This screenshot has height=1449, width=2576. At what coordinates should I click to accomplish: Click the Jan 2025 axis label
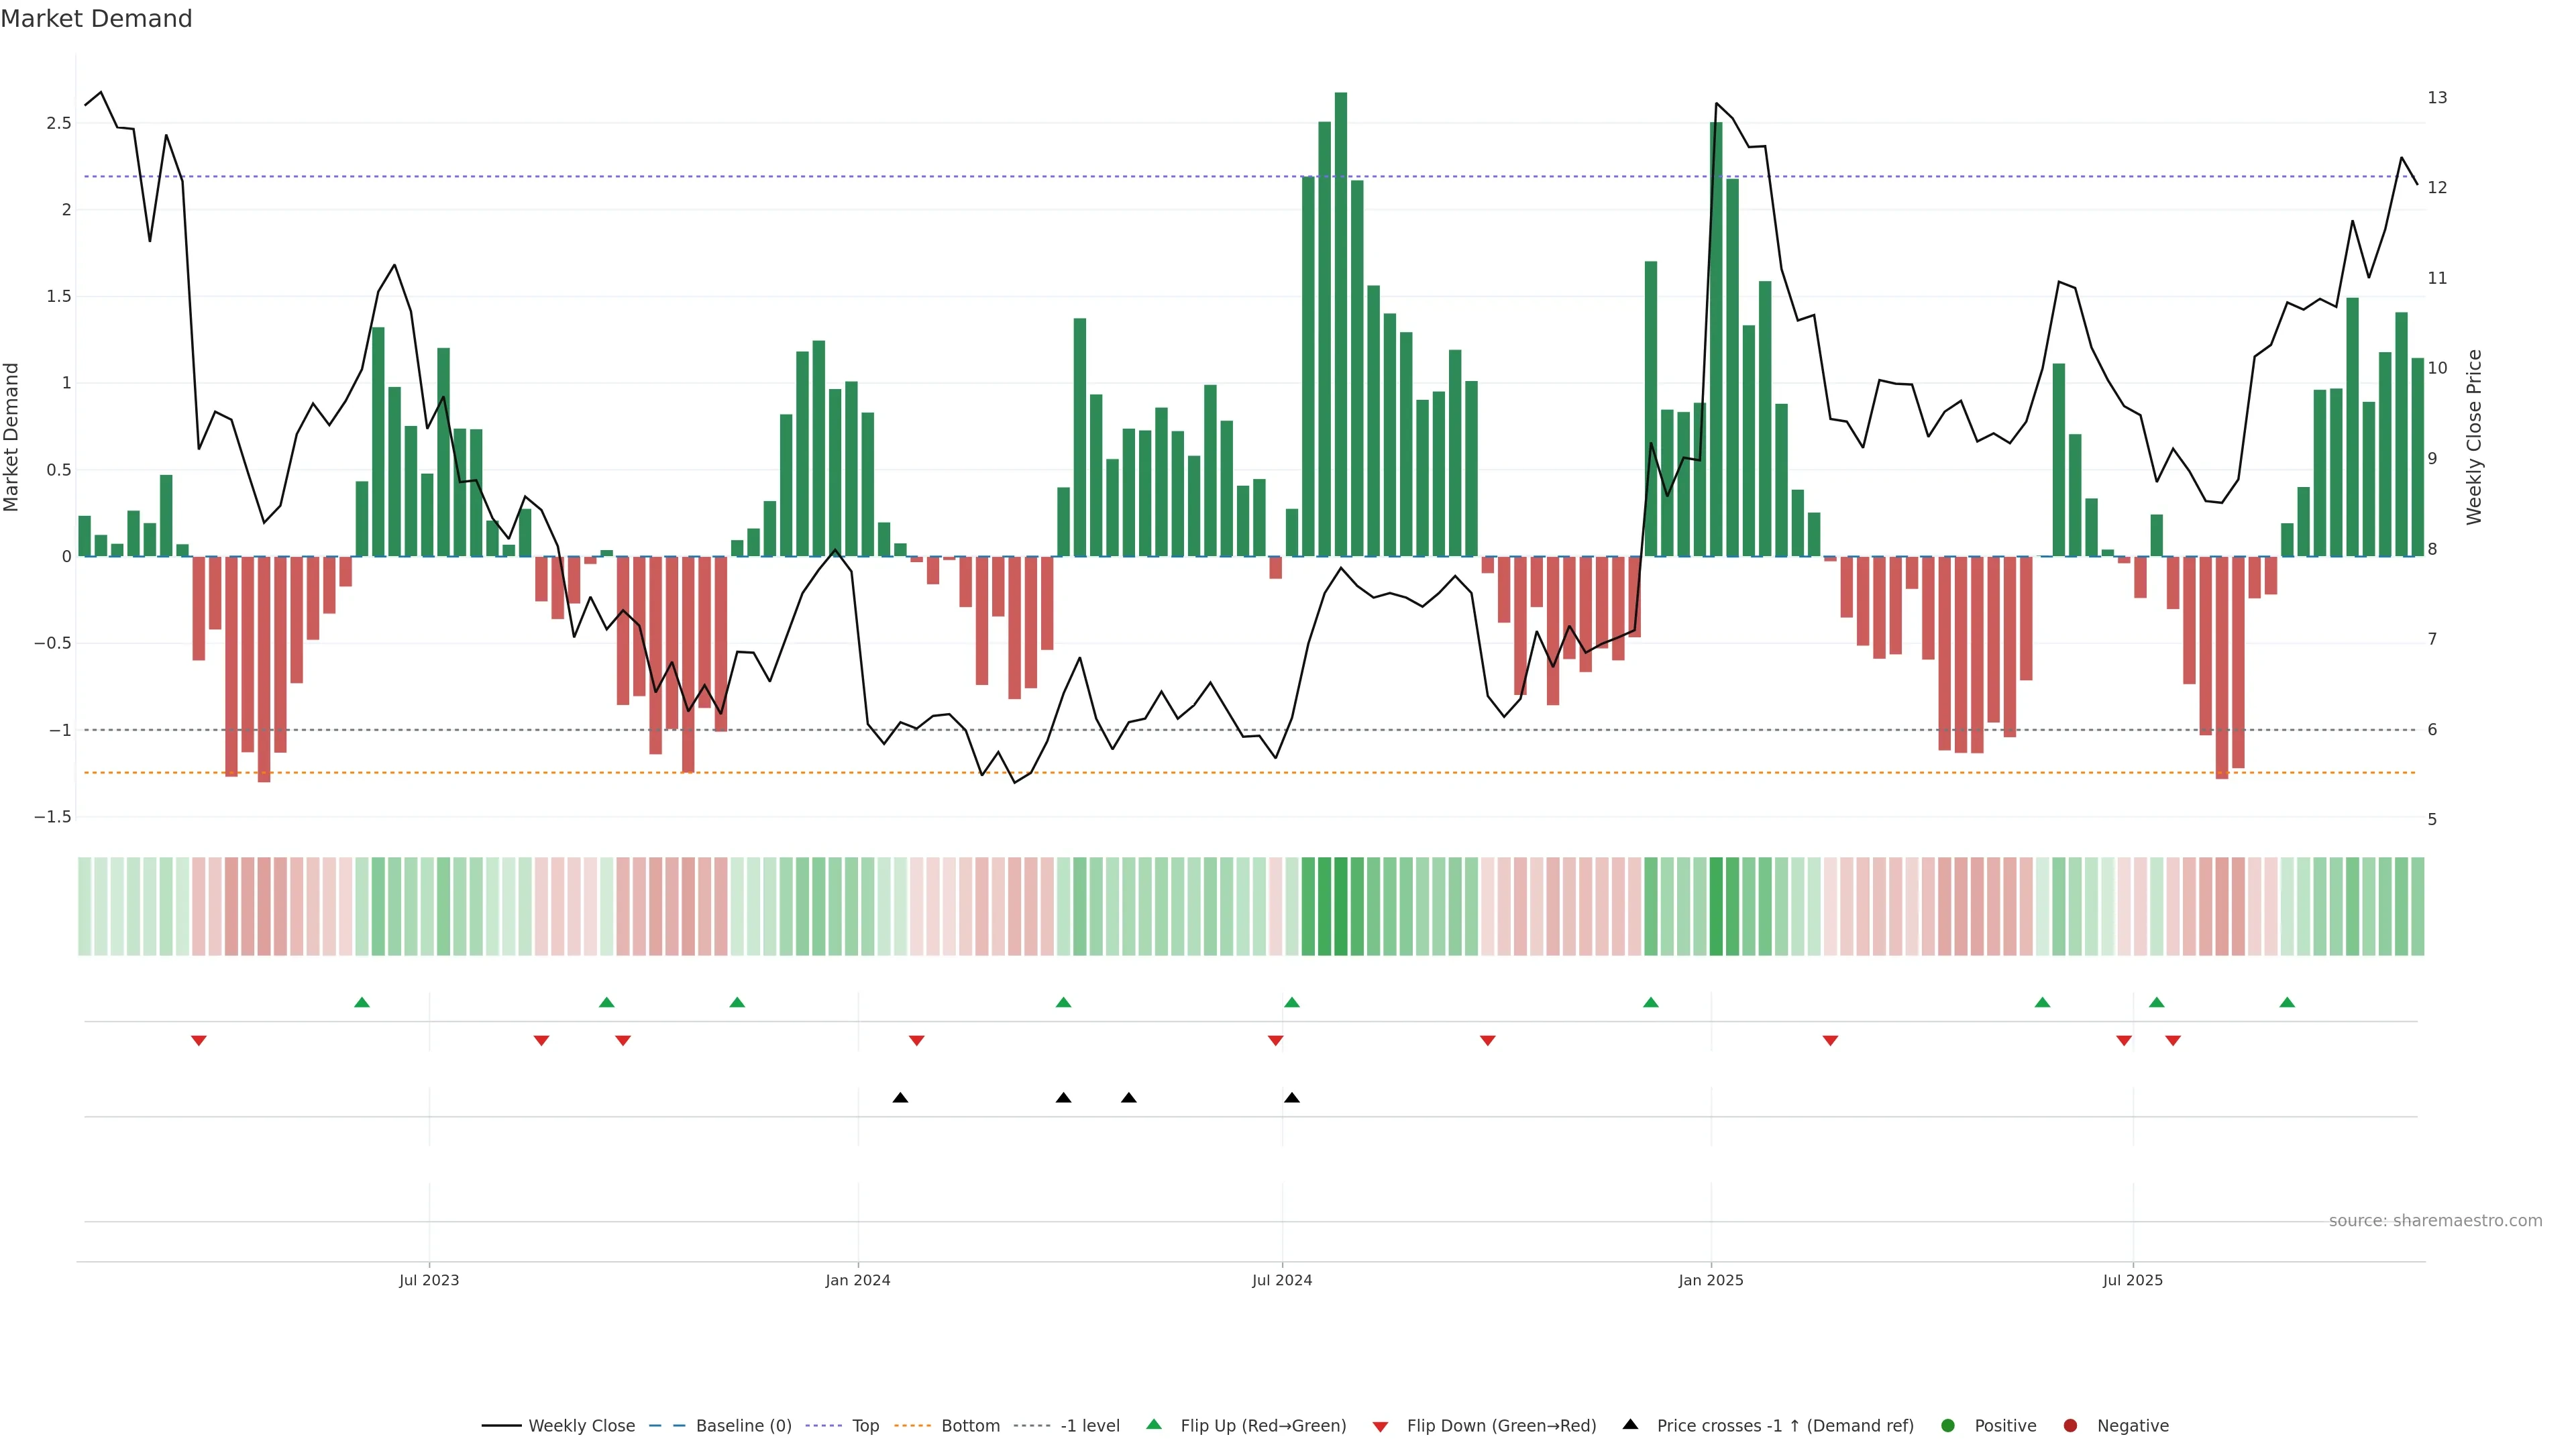point(1711,1280)
